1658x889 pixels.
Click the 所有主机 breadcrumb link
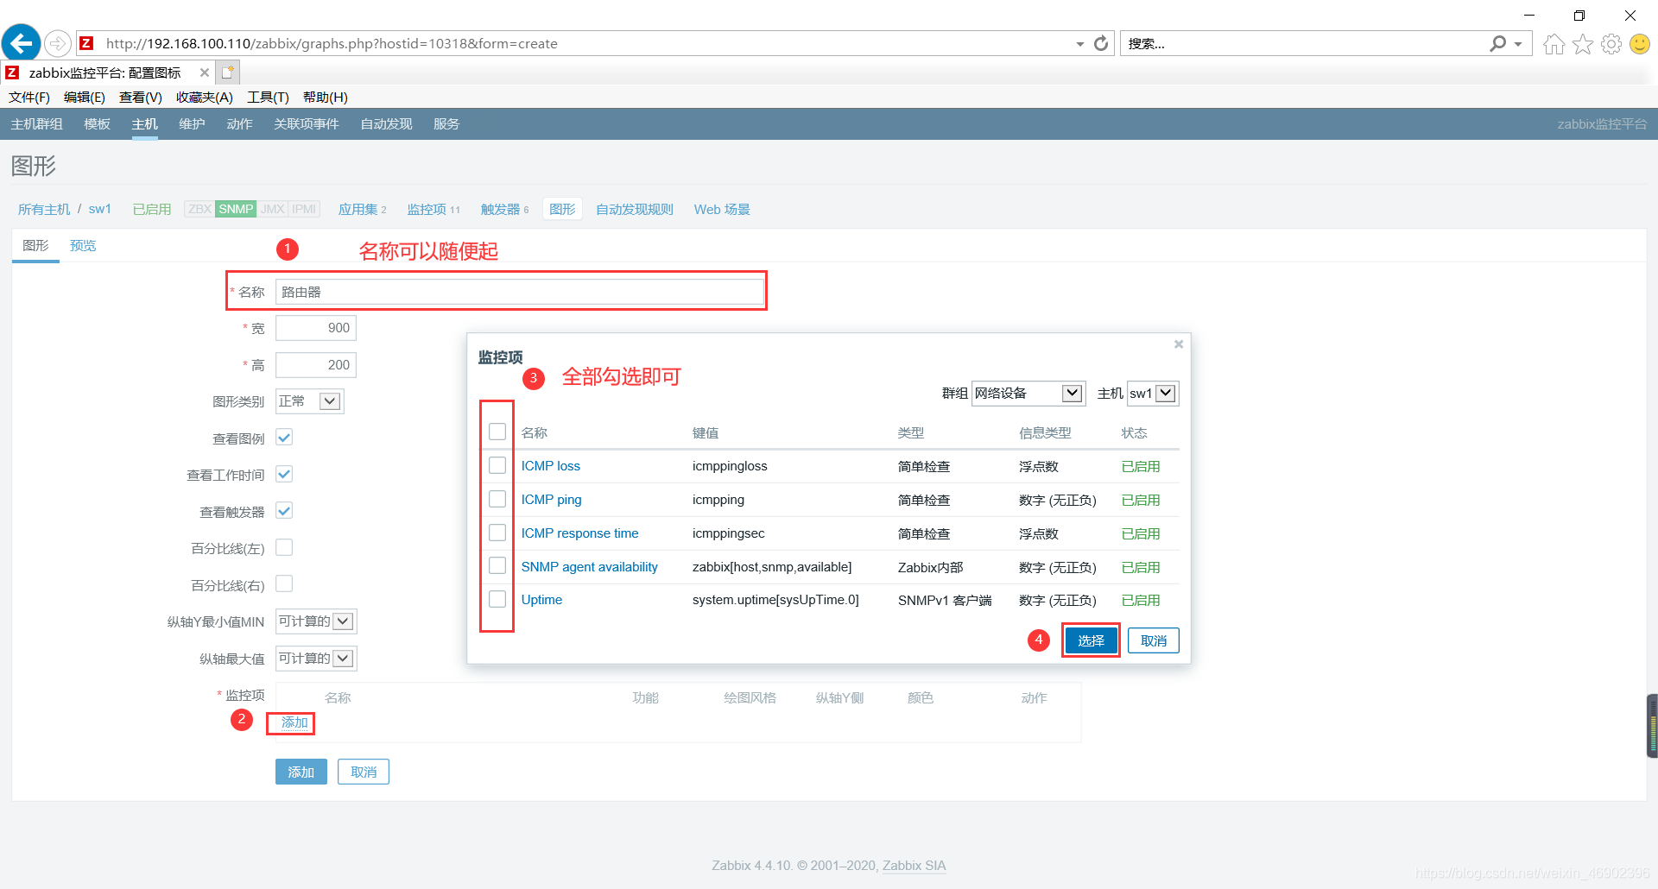click(44, 210)
